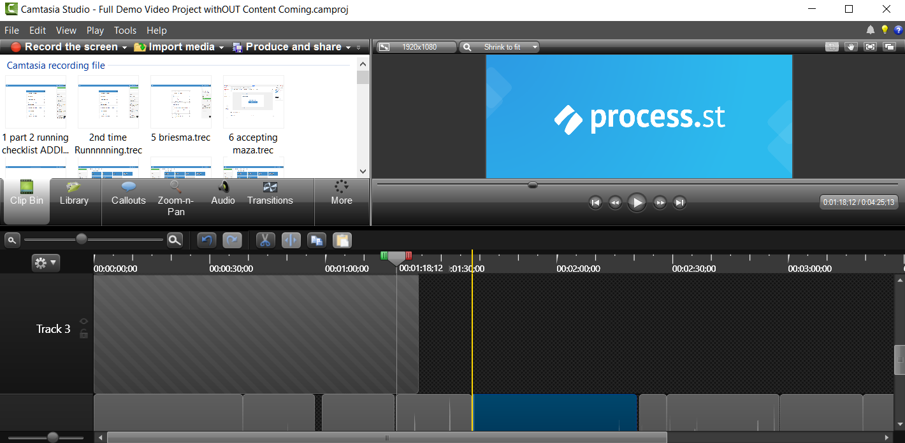Paste from the clipboard
The width and height of the screenshot is (905, 443).
tap(342, 240)
